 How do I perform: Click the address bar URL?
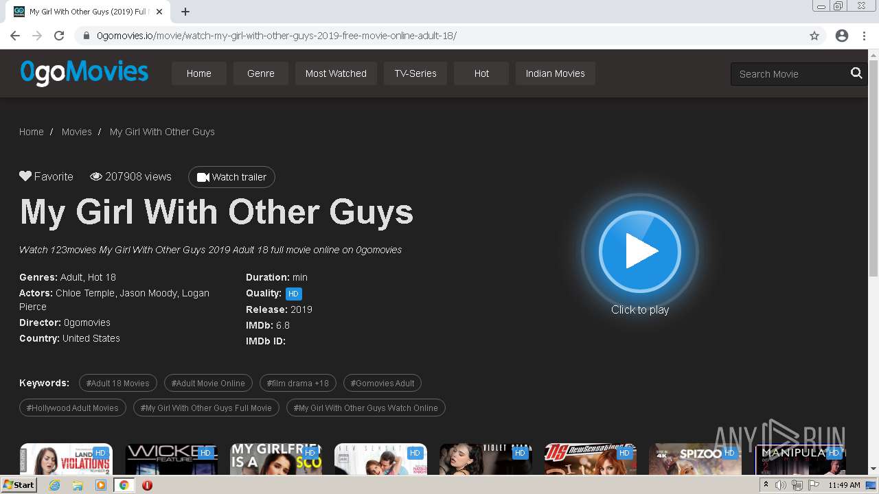(x=276, y=36)
